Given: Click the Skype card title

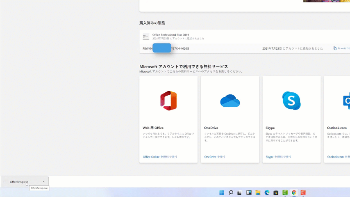Looking at the screenshot, I should point(270,128).
